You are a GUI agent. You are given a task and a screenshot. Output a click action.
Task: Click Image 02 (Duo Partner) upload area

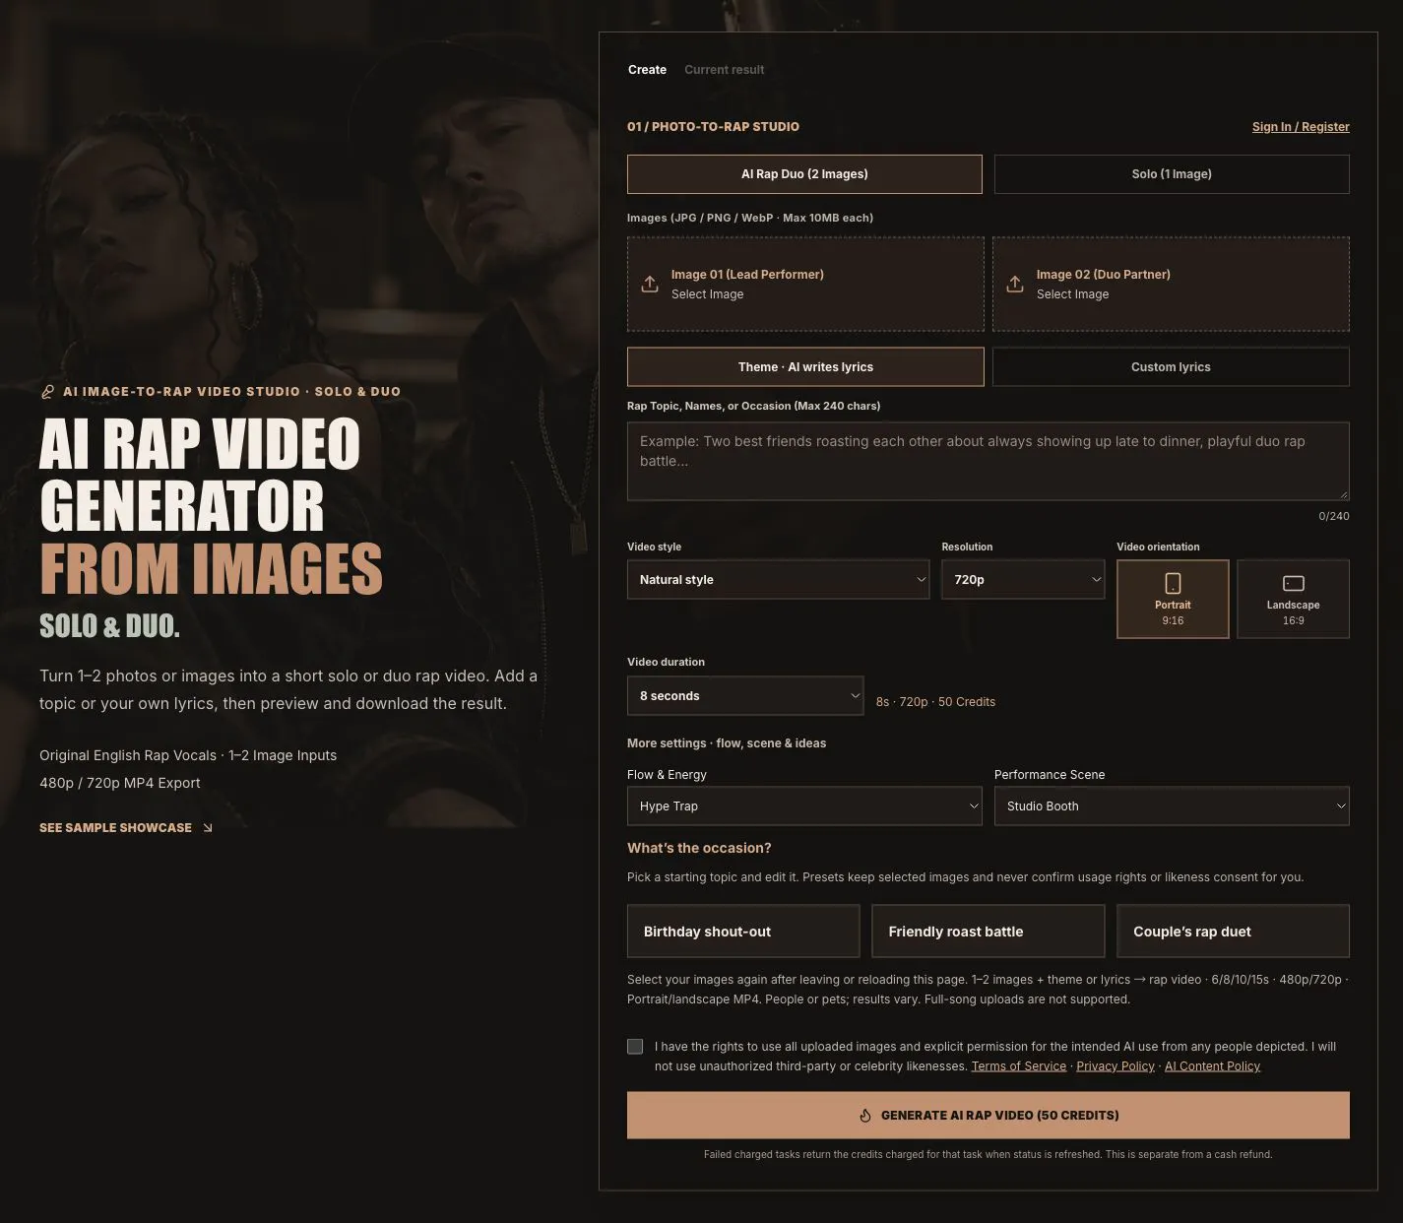point(1171,284)
